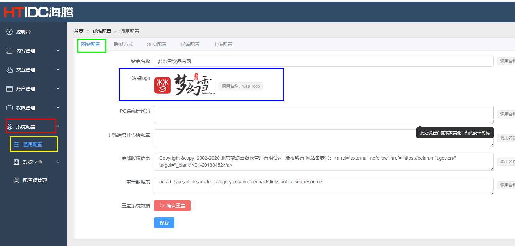The height and width of the screenshot is (246, 515).
Task: Click the 调用名称 tag beside 站点名称
Action: pos(506,61)
